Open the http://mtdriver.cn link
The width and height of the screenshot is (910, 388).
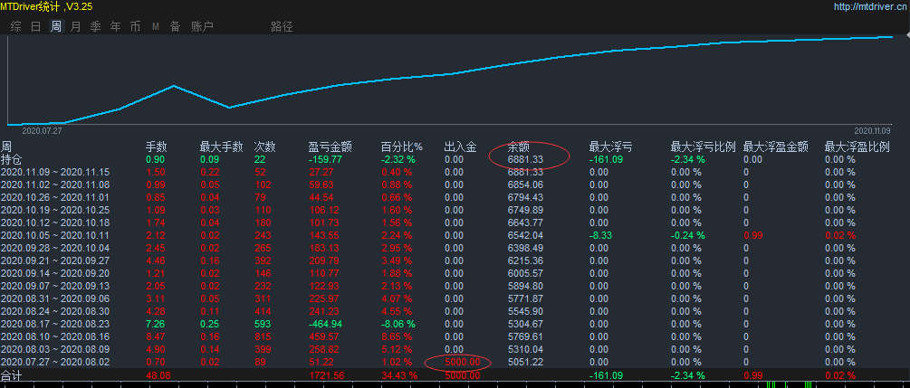pos(870,6)
